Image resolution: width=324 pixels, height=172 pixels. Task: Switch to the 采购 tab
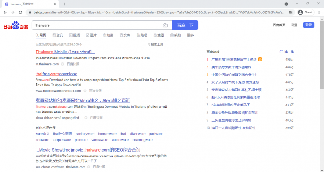(176, 35)
